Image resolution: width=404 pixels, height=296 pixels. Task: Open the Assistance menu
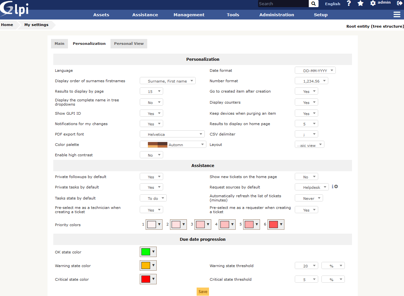pyautogui.click(x=145, y=15)
